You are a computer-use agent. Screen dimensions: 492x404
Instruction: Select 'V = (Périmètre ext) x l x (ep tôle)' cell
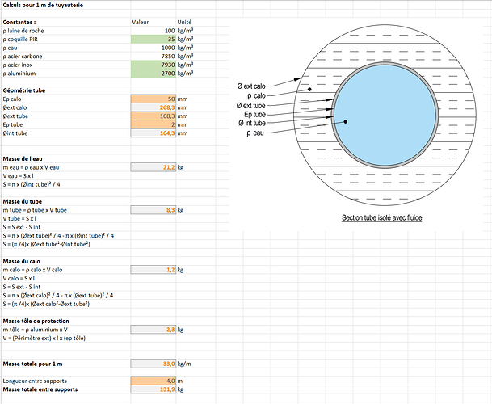pos(44,338)
